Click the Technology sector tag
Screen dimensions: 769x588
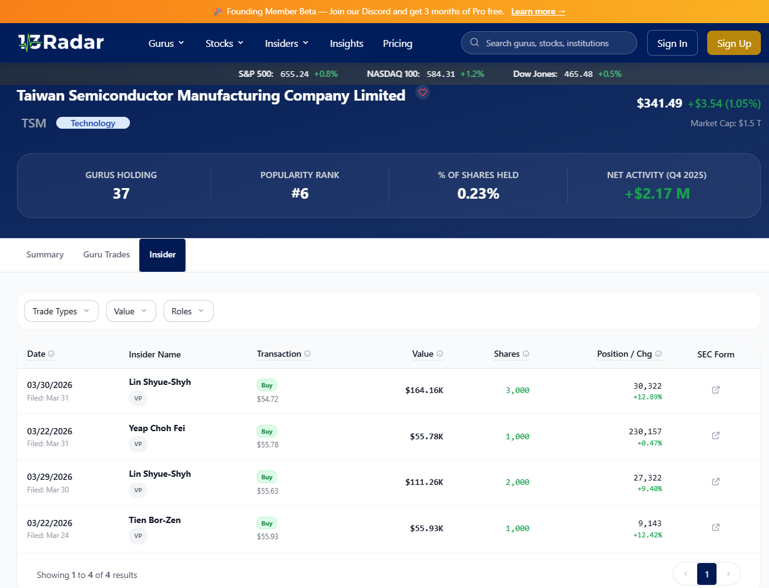[x=93, y=123]
